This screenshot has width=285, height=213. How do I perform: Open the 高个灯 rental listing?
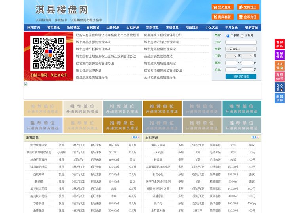coord(158,204)
